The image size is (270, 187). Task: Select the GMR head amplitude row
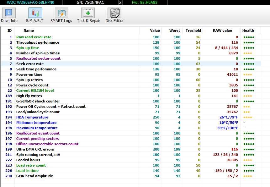131,176
